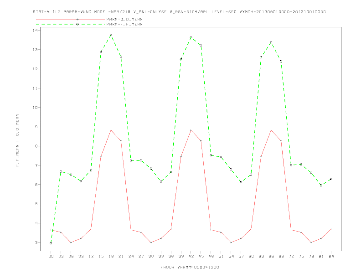This screenshot has height=279, width=361.
Task: Click x-axis tick label 42
Action: click(191, 256)
